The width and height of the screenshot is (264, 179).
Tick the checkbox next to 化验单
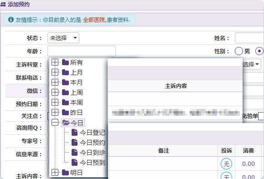(x=261, y=116)
